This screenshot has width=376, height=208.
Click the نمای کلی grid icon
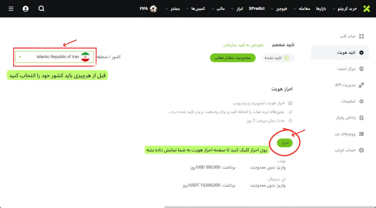[362, 36]
